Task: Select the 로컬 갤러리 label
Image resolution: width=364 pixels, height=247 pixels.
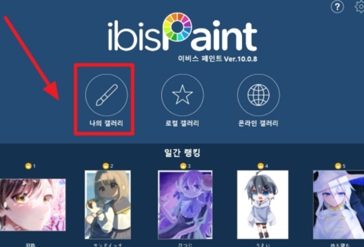Action: tap(182, 123)
